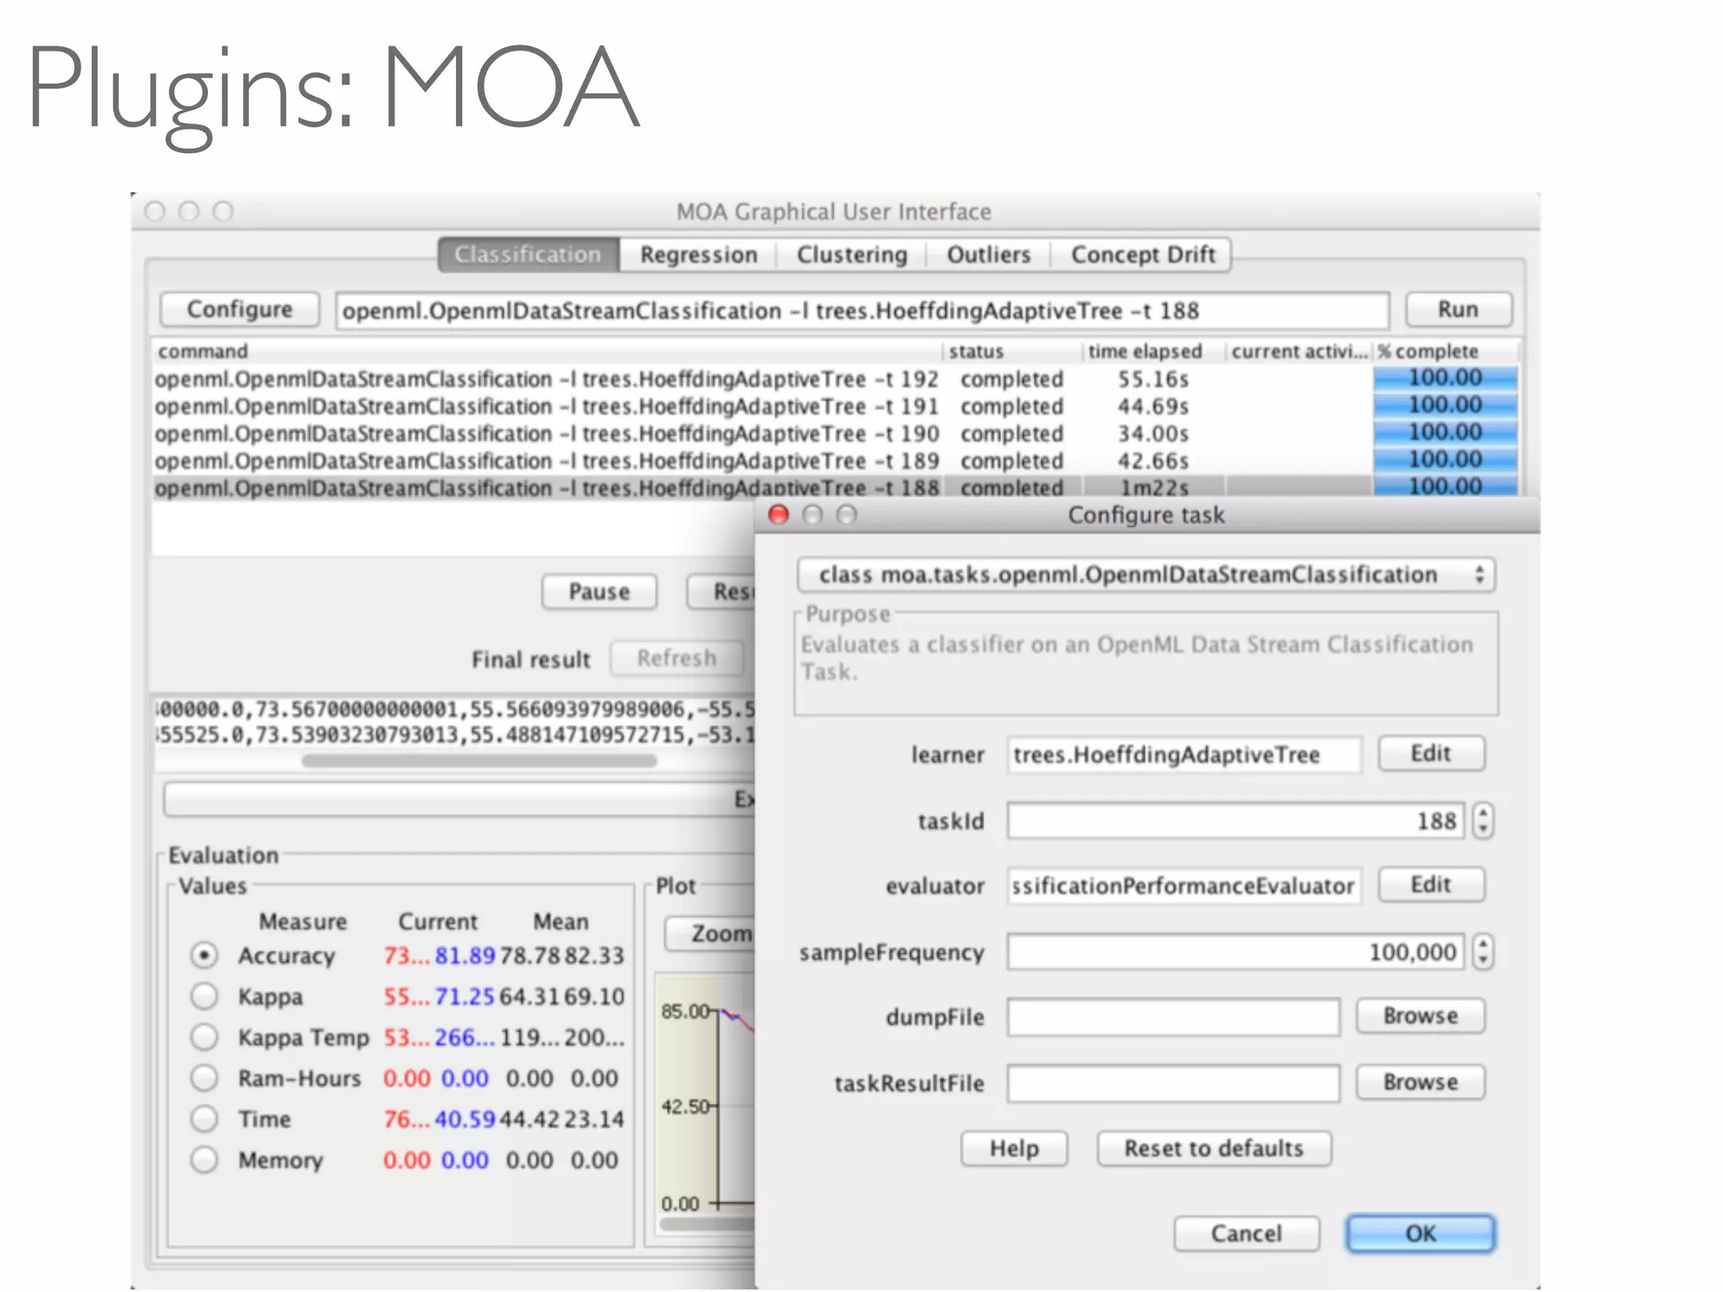The height and width of the screenshot is (1292, 1723).
Task: Select the Kappa radio button
Action: pos(204,996)
